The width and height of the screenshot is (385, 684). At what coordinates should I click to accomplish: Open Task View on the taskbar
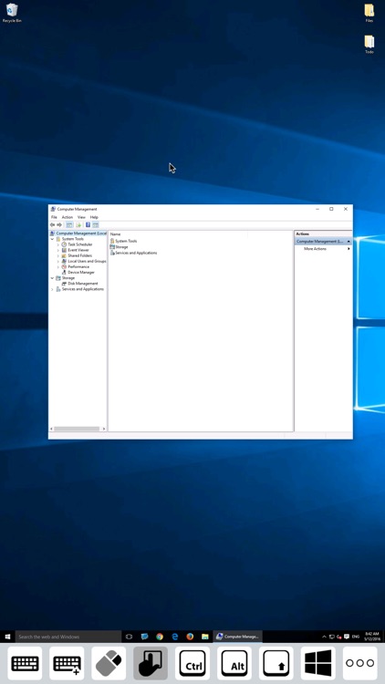129,637
